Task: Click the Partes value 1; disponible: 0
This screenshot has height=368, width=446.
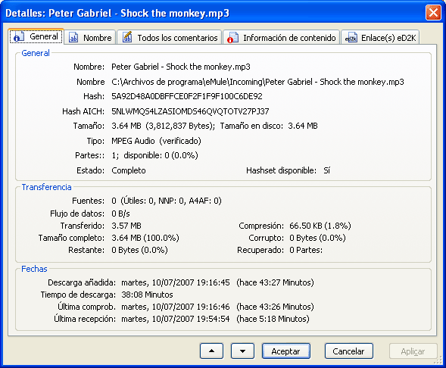Action: (154, 155)
